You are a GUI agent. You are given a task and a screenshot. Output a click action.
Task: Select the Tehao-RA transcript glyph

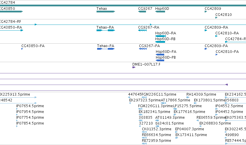(x=106, y=30)
